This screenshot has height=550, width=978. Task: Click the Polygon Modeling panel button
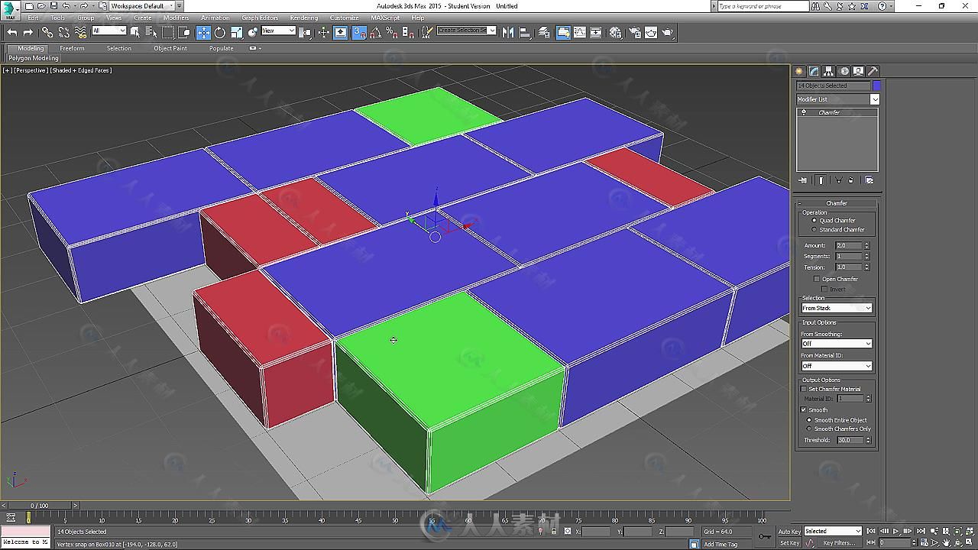coord(34,58)
